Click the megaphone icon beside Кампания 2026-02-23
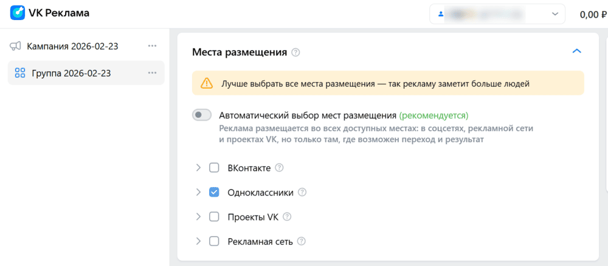This screenshot has height=266, width=608. point(16,46)
